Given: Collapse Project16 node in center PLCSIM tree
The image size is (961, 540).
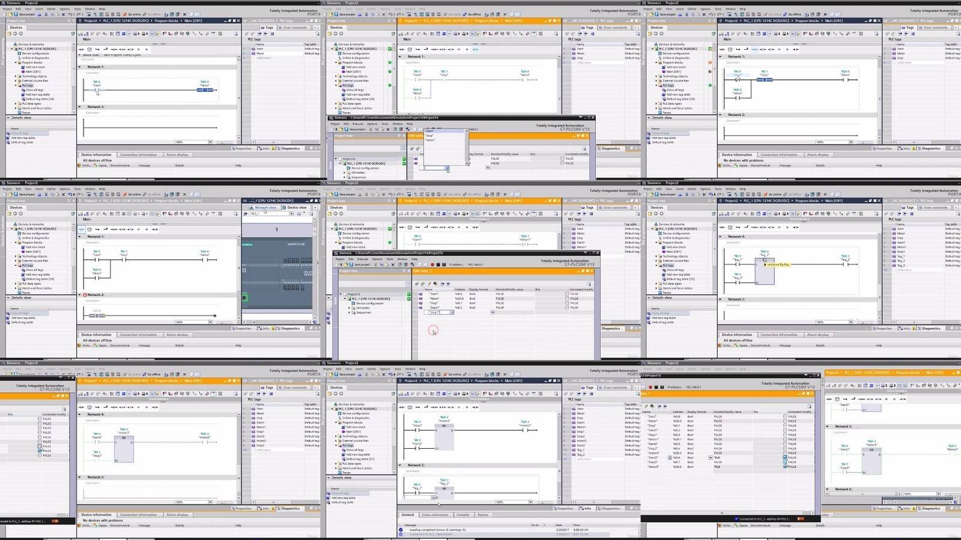Looking at the screenshot, I should 341,294.
